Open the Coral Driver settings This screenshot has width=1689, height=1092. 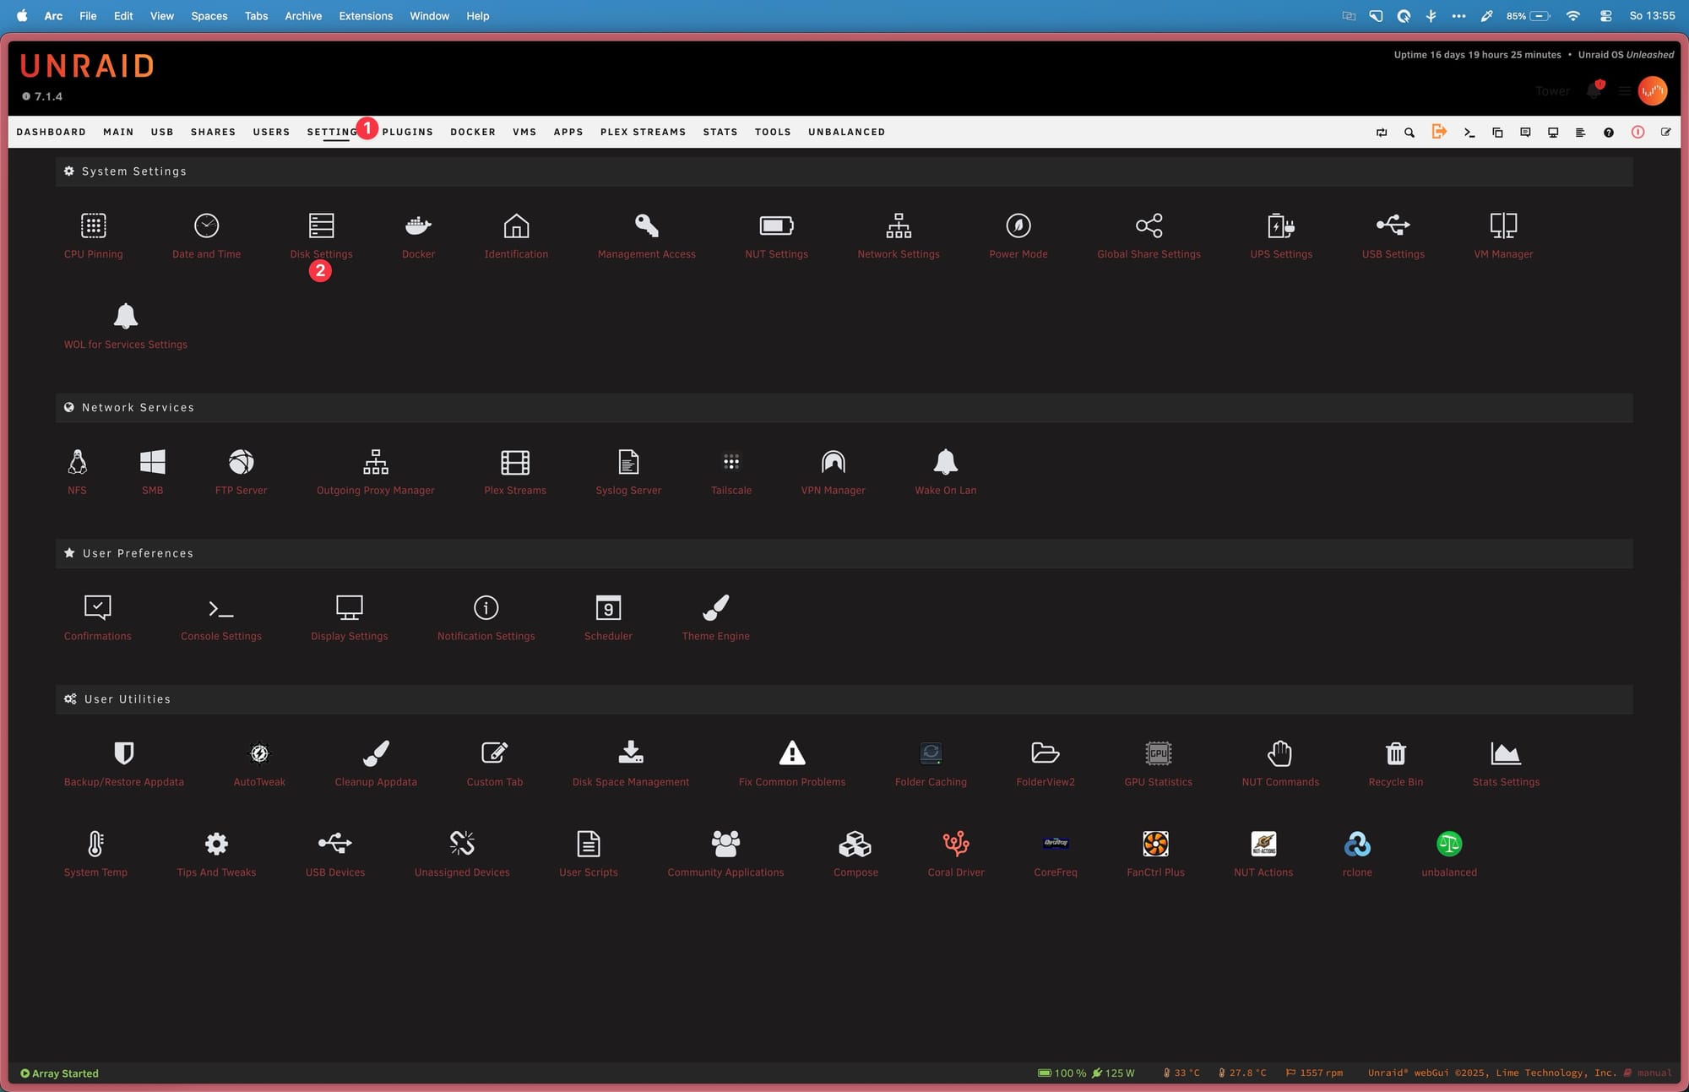(955, 844)
